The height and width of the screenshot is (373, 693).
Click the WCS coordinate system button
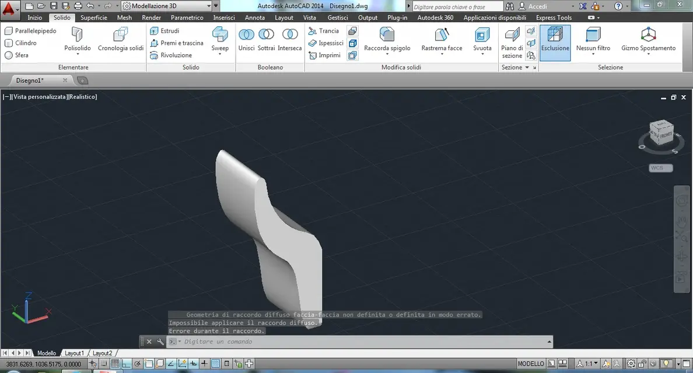tap(661, 168)
